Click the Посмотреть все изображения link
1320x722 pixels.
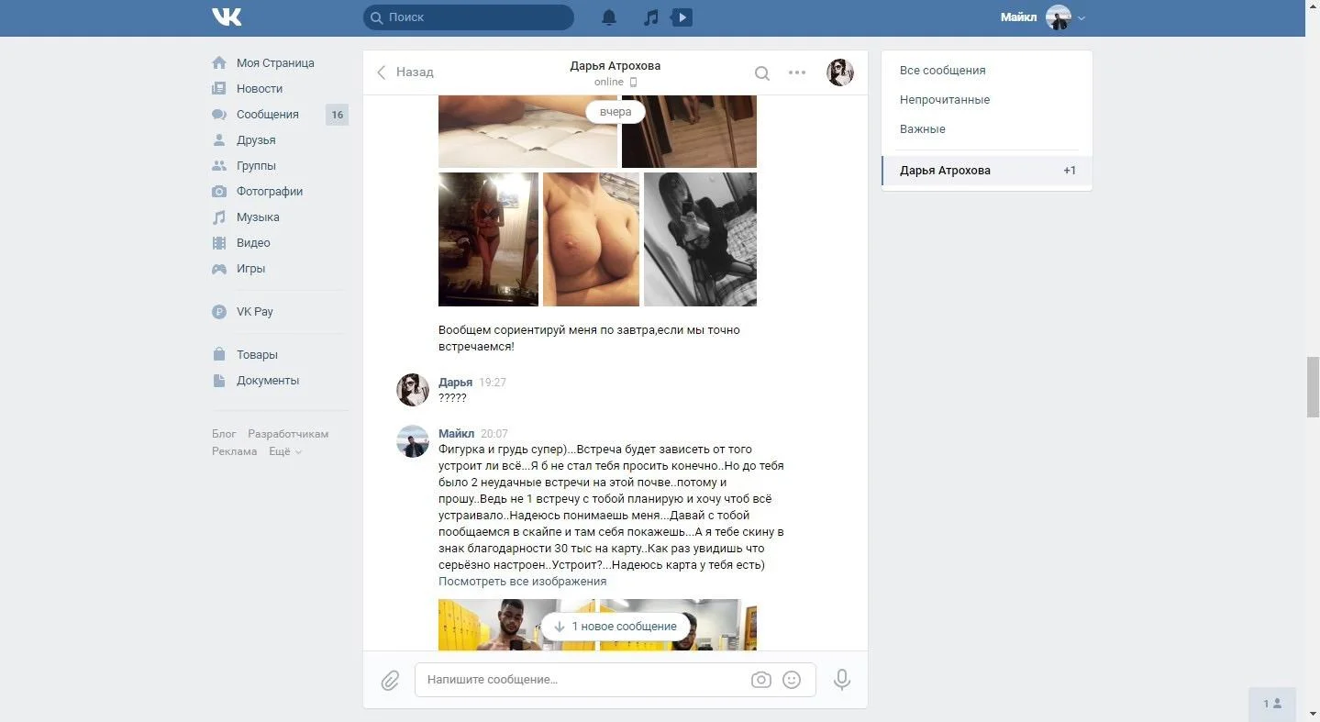[x=522, y=582]
